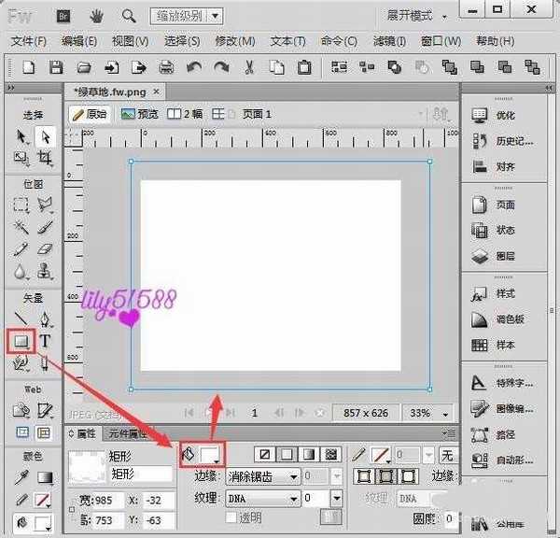Pick the Crop tool in toolbox
The width and height of the screenshot is (560, 538).
44,159
